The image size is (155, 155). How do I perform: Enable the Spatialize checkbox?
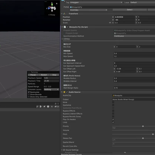point(113,105)
